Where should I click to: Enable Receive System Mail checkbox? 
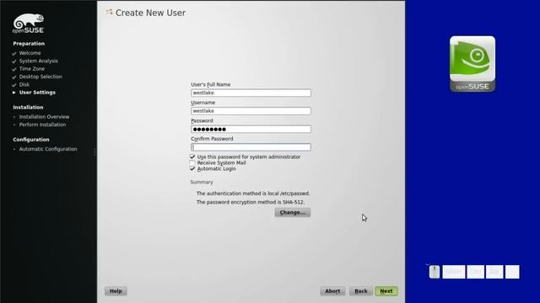pos(192,162)
